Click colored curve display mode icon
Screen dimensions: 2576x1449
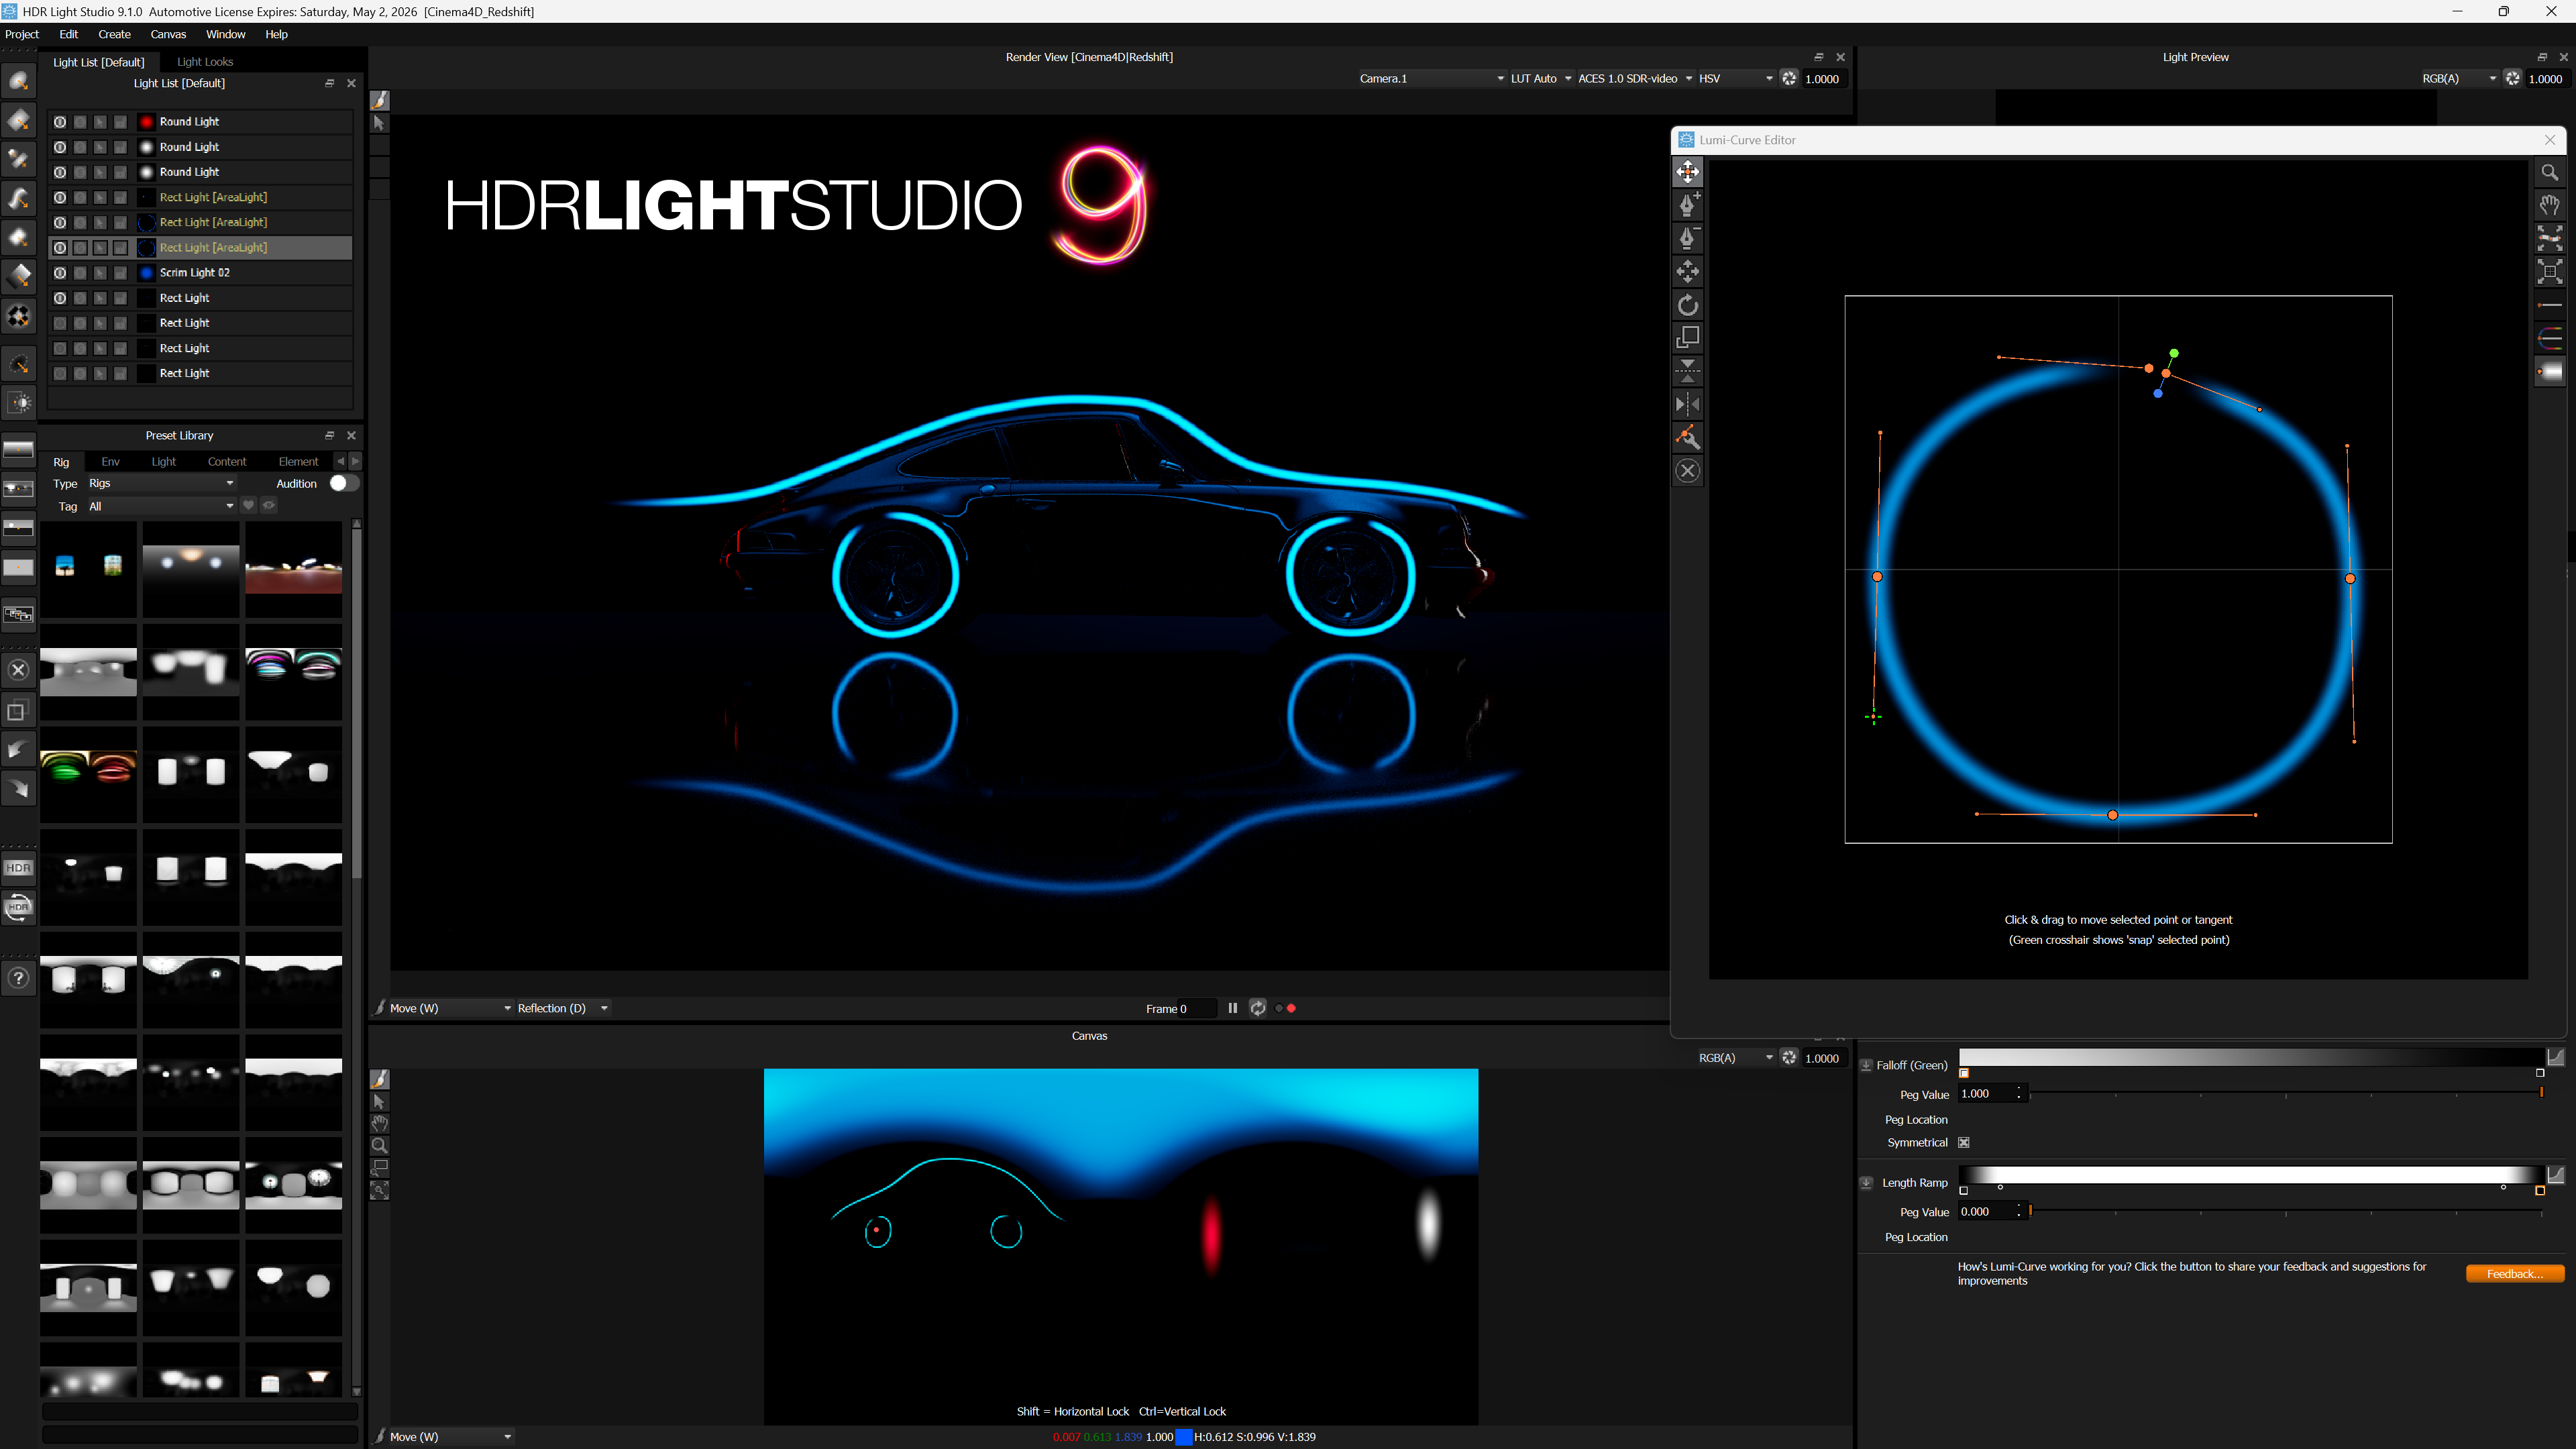point(2550,338)
